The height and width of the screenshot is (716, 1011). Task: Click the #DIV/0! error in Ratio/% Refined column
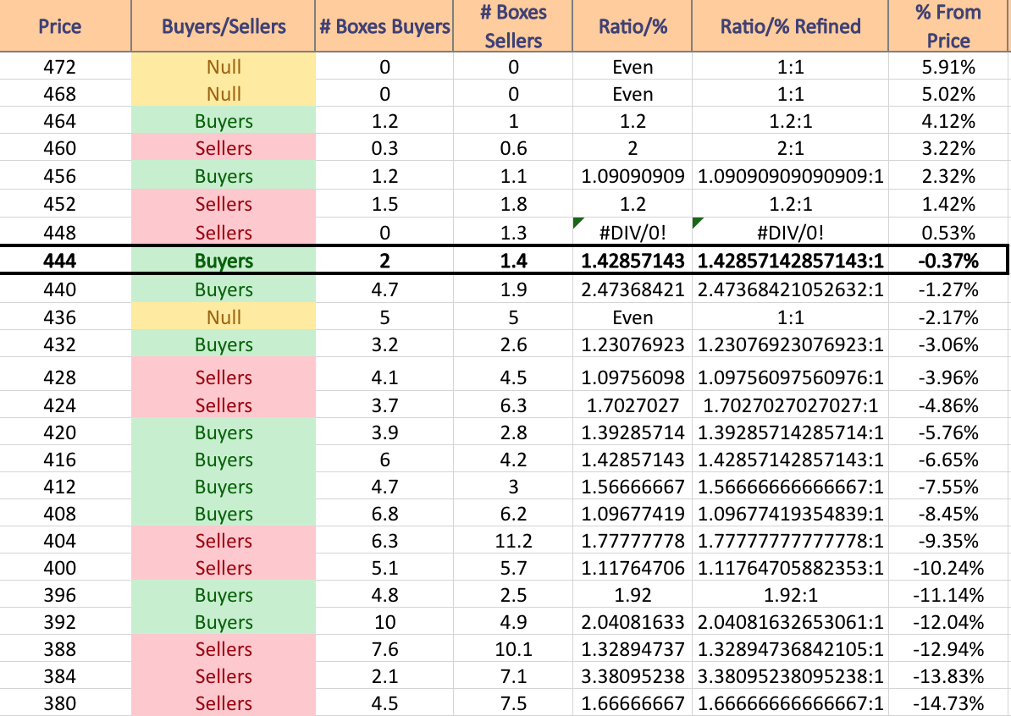[x=791, y=232]
